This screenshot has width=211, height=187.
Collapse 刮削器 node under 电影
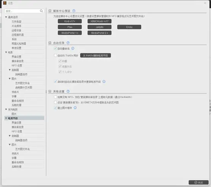10,70
